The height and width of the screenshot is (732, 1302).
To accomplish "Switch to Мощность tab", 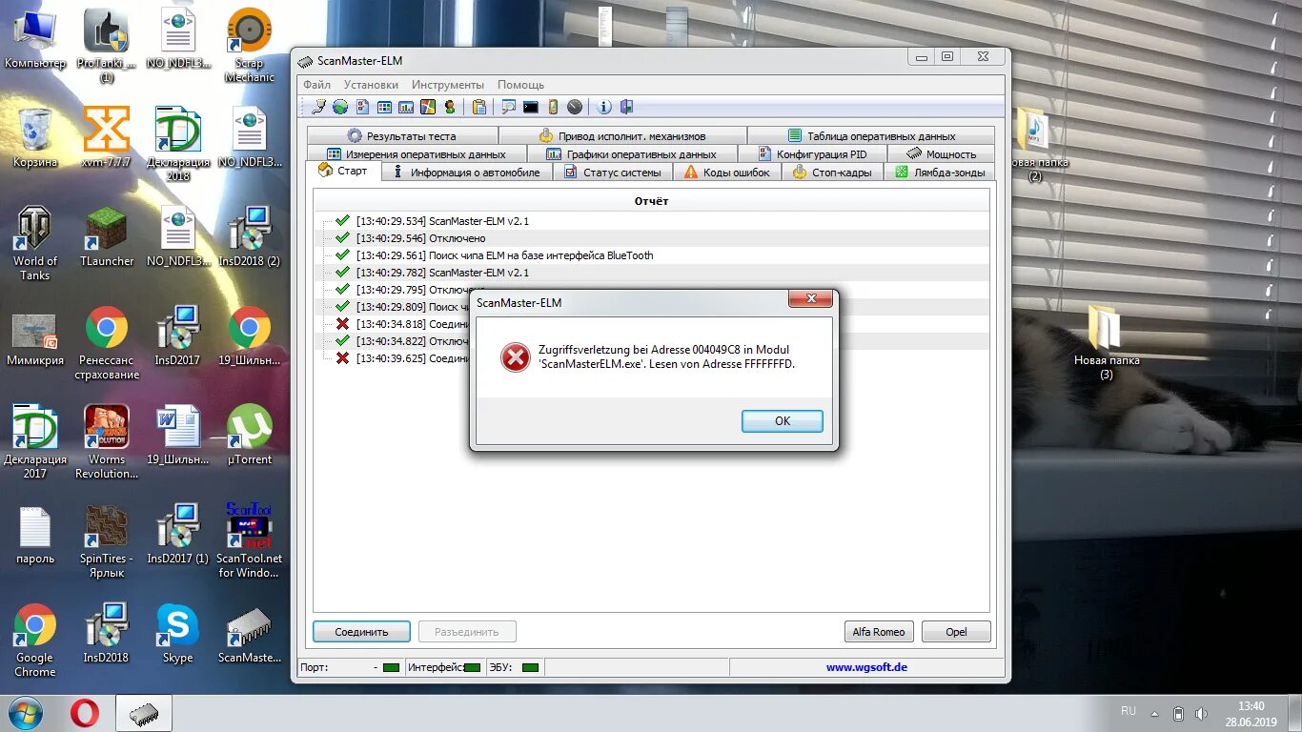I will tap(941, 153).
